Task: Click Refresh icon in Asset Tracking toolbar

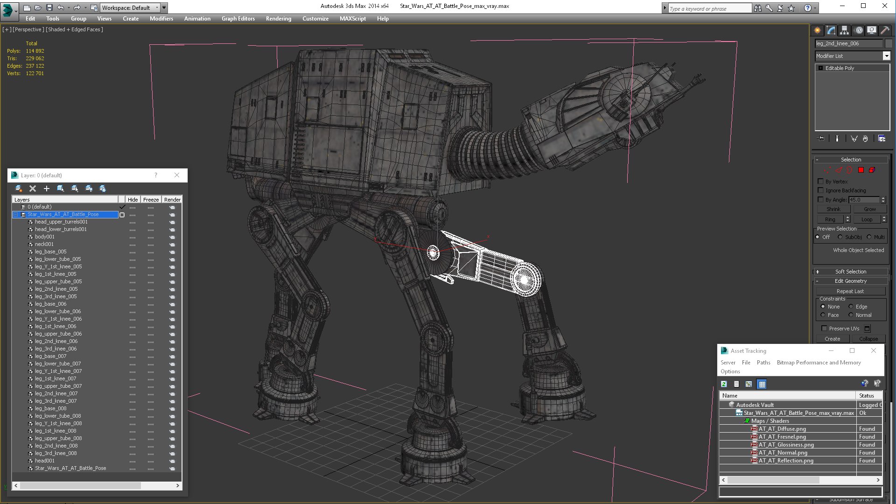Action: tap(724, 384)
